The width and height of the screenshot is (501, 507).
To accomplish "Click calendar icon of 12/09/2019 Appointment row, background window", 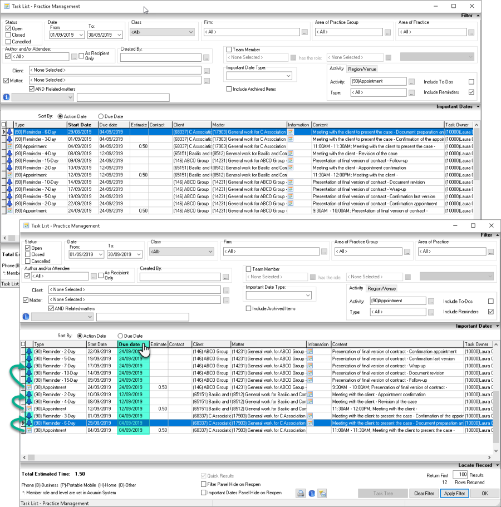I will tap(9, 175).
